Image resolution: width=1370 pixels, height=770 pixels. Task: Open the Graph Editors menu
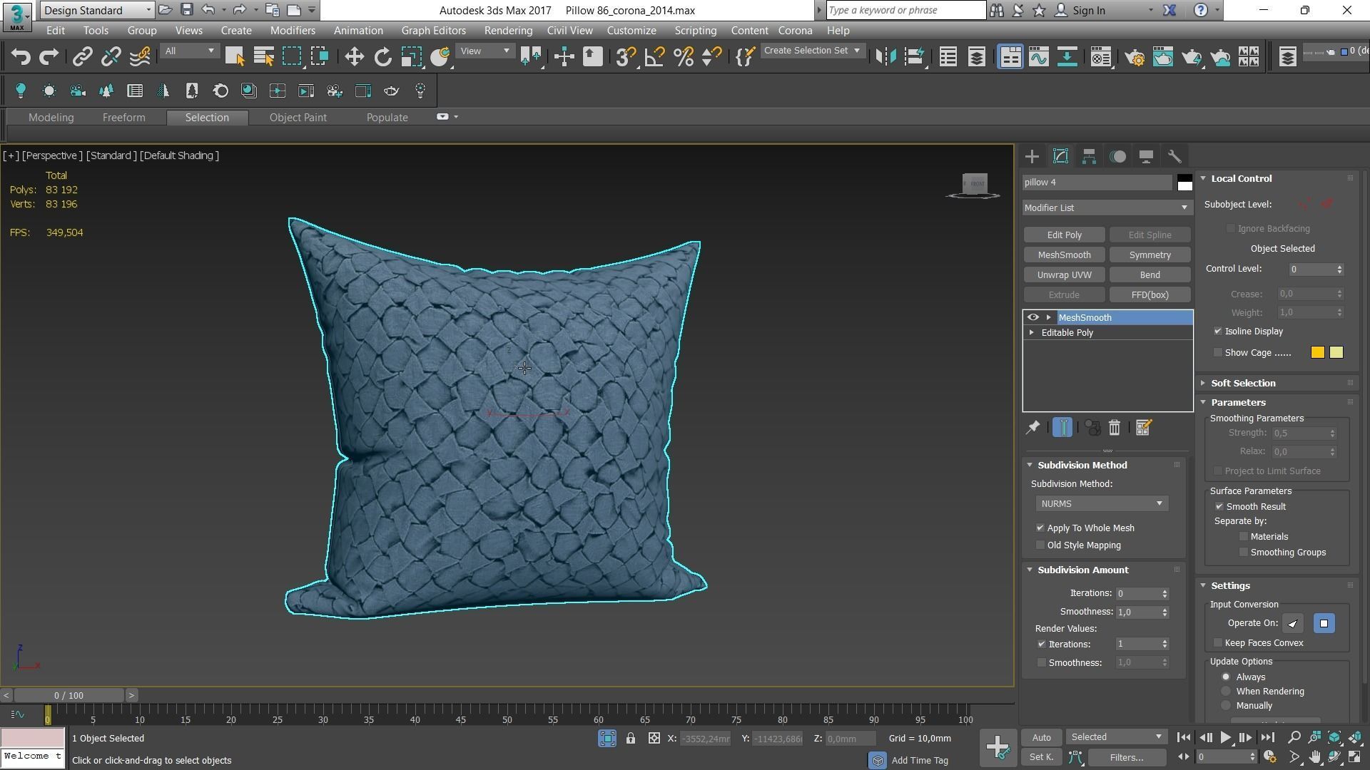(433, 31)
